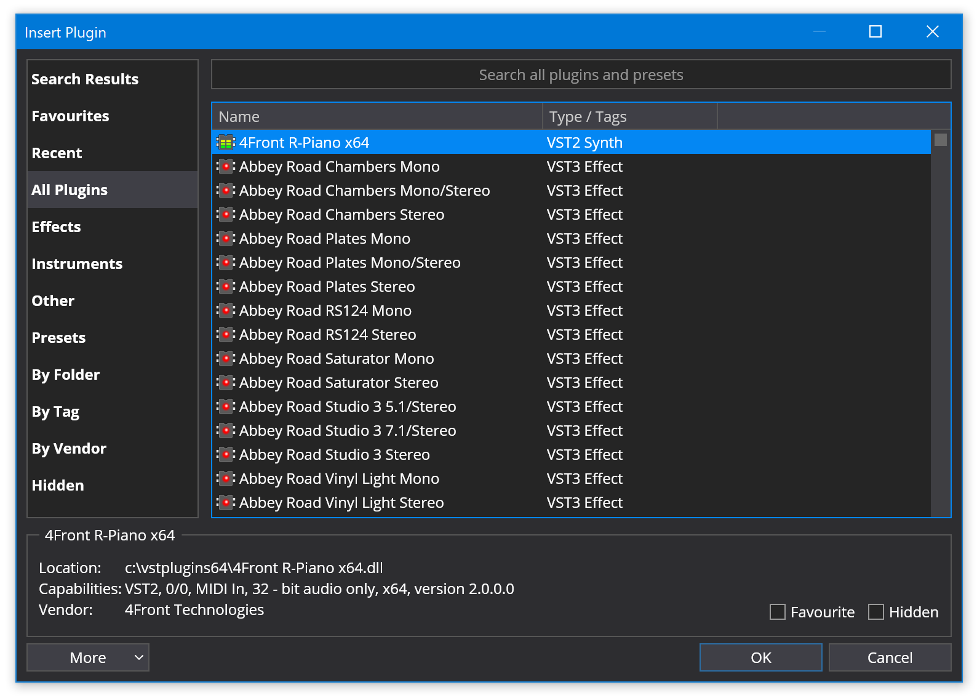This screenshot has width=977, height=698.
Task: Mark plugin as Favourite checkbox
Action: (x=778, y=612)
